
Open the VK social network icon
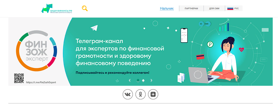128,95
